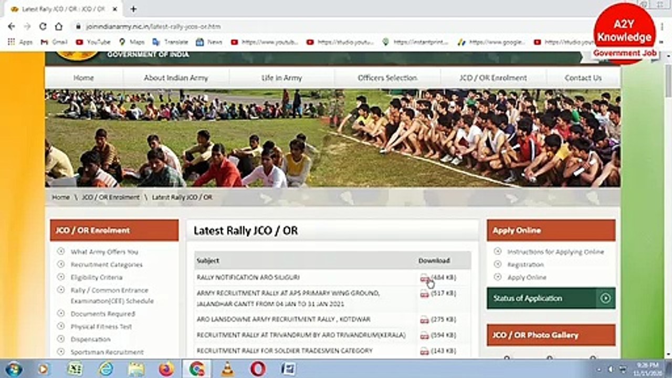Click Status of Application button
This screenshot has height=378, width=672.
coord(551,298)
